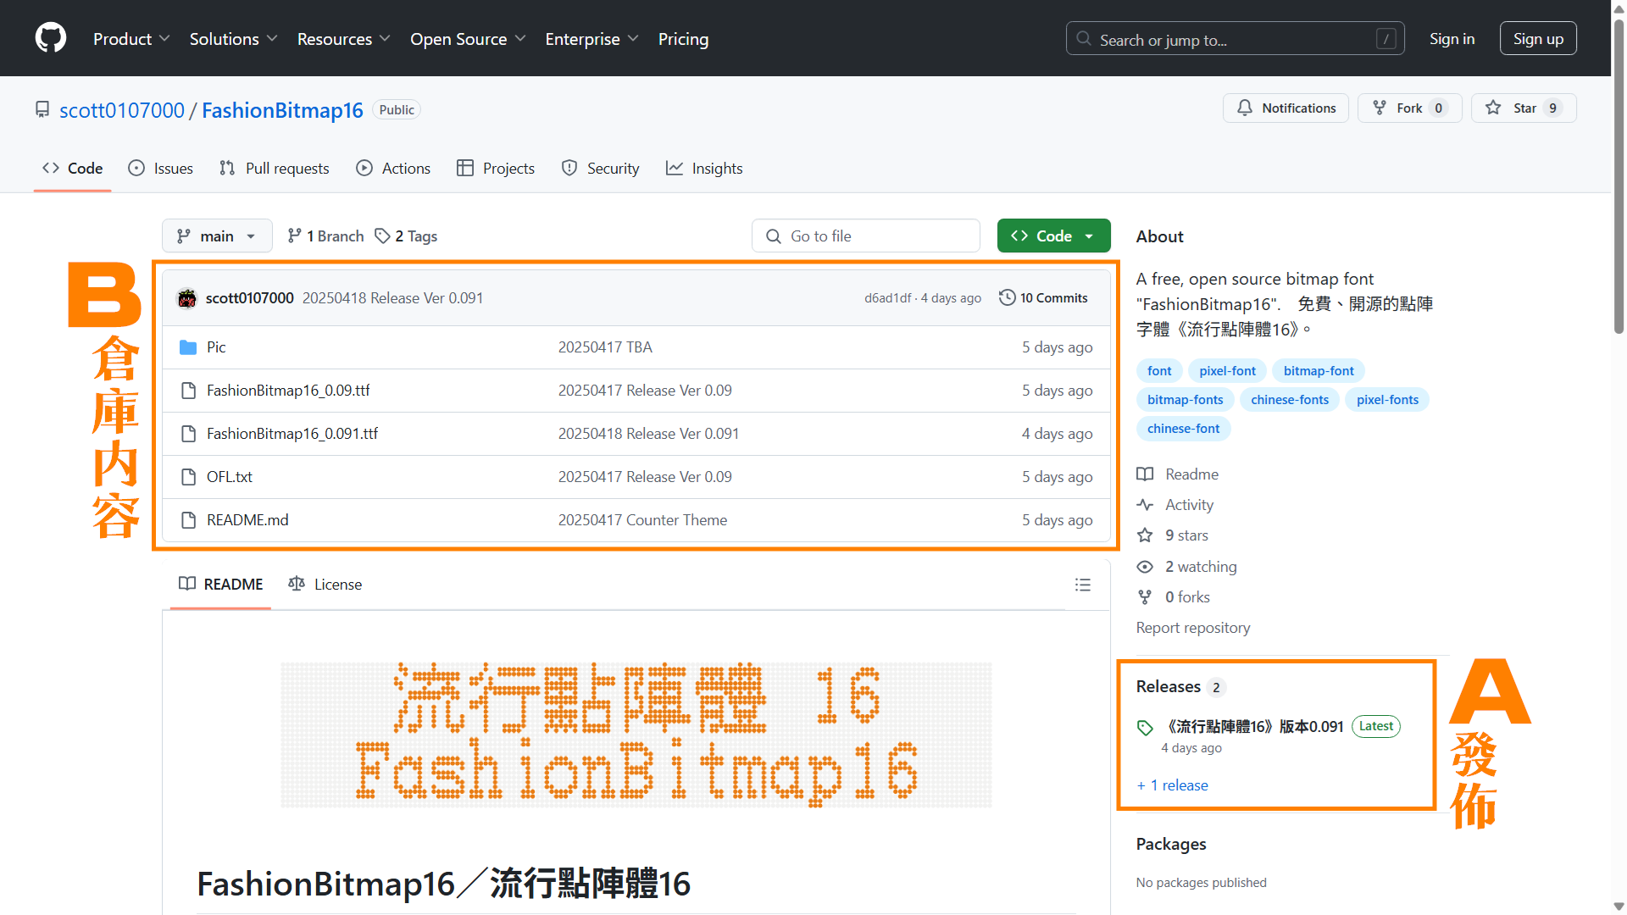This screenshot has width=1627, height=915.
Task: Click the Notifications bell button
Action: [x=1285, y=108]
